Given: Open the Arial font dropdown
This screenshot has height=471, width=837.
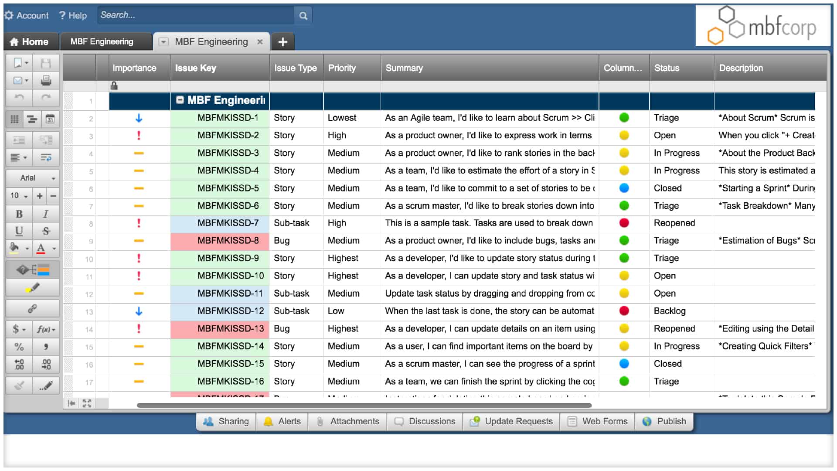Looking at the screenshot, I should click(x=32, y=178).
